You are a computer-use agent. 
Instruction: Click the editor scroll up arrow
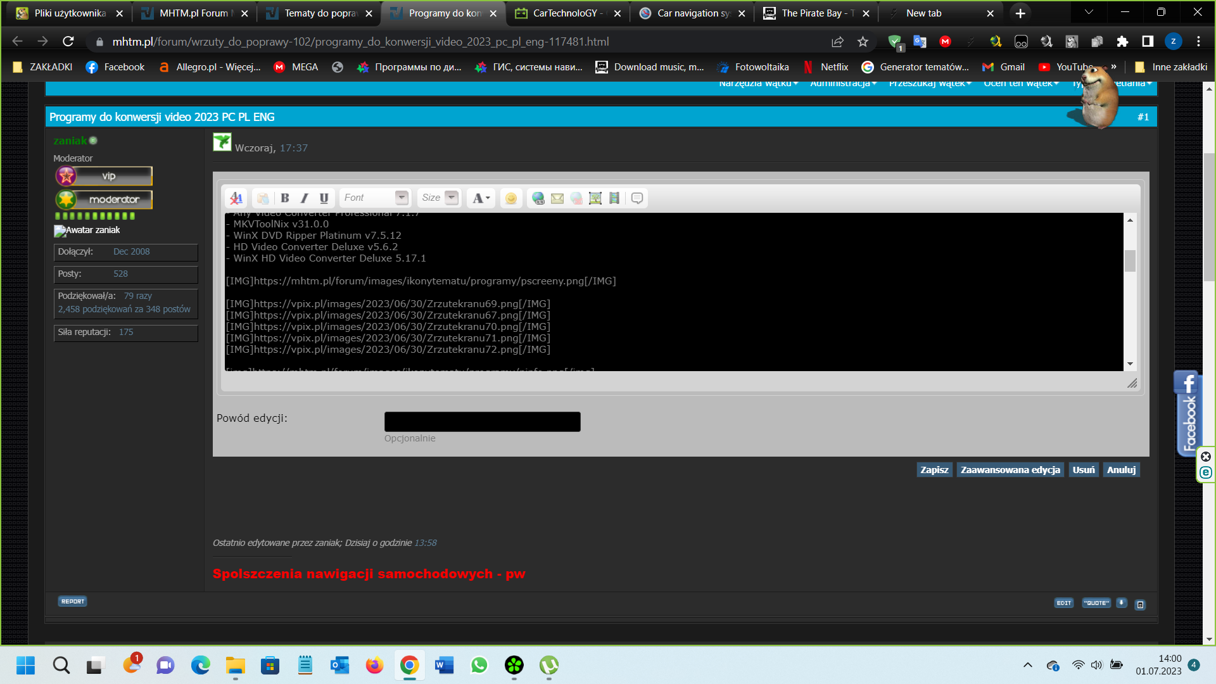tap(1130, 220)
